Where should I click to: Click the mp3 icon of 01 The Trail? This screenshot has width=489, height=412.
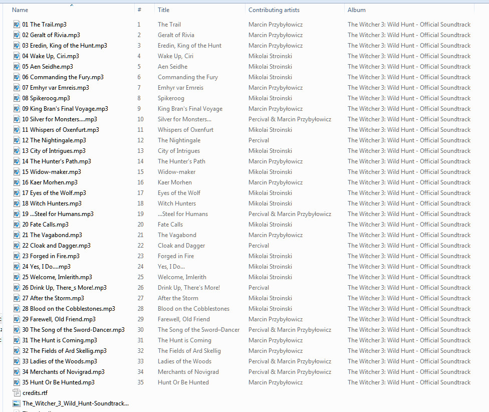coord(17,25)
